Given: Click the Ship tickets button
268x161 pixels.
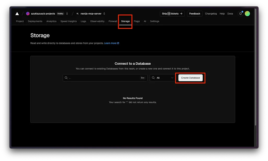Looking at the screenshot, I should tap(172, 14).
